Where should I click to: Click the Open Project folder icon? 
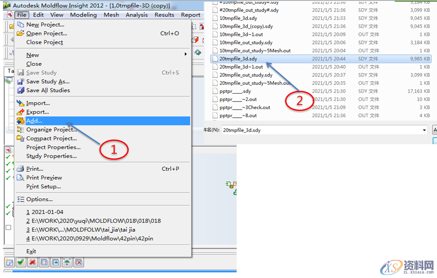coord(20,33)
